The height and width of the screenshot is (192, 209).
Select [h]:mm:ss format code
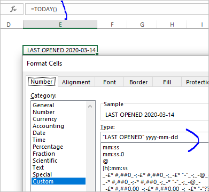coord(115,168)
